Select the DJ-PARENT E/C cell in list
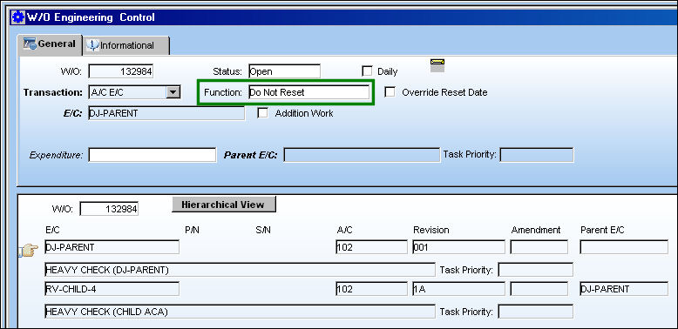The image size is (678, 329). point(112,247)
